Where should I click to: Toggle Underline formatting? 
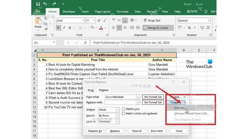click(69, 28)
